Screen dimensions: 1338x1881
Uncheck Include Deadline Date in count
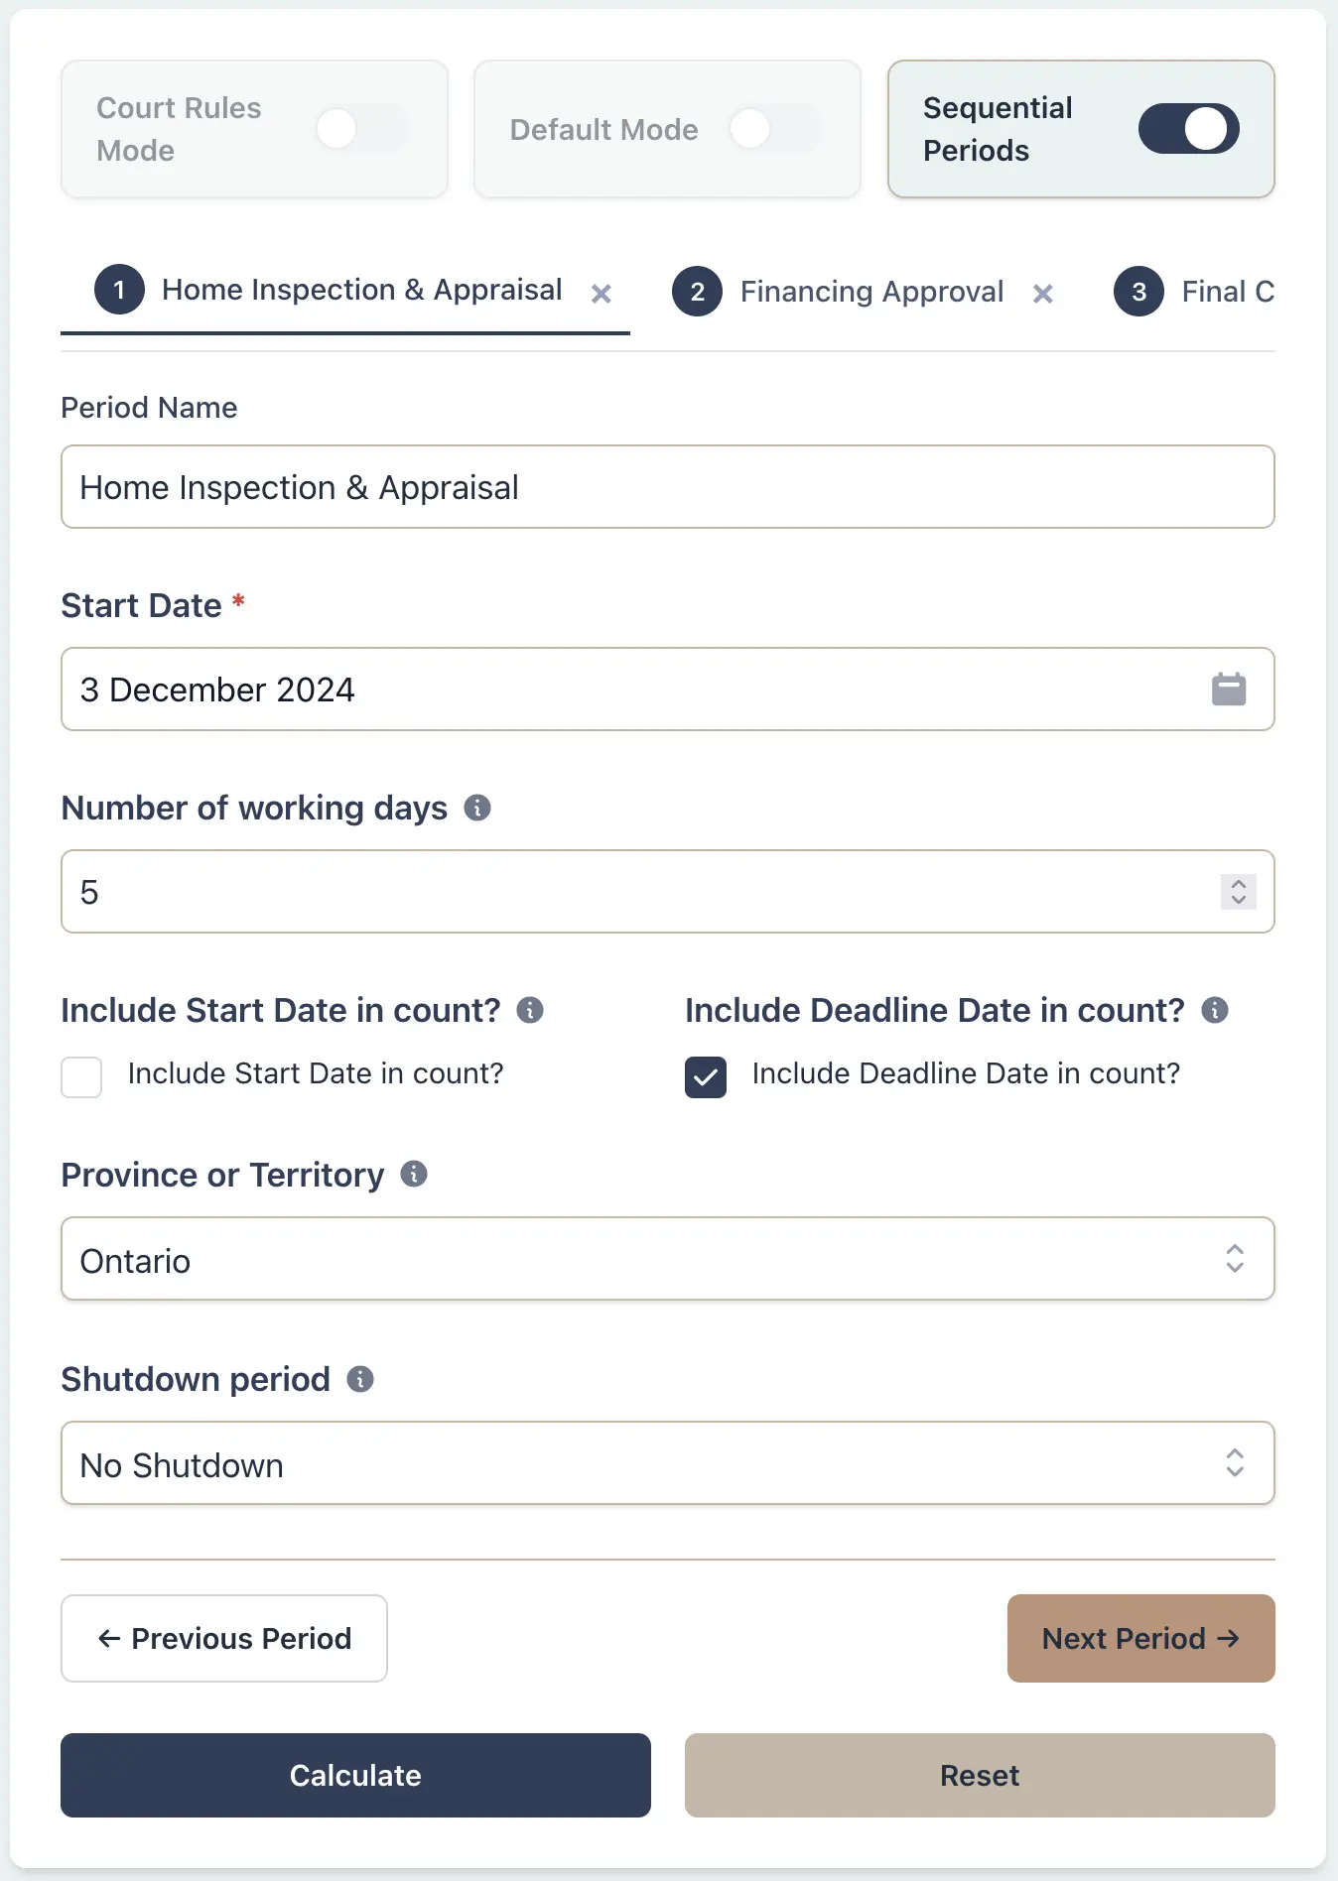705,1077
